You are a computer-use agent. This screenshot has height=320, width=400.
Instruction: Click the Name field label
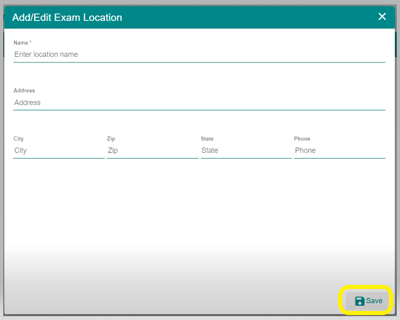pos(20,43)
